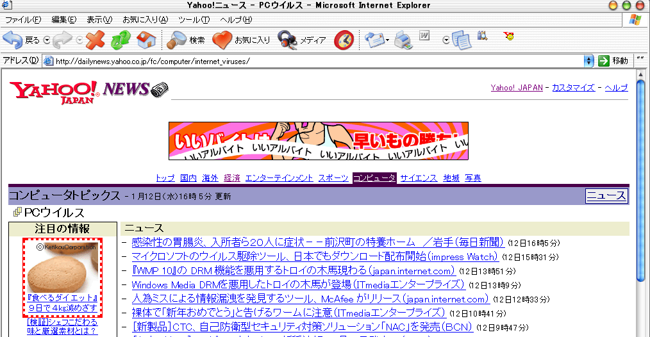Open dropdown arrow before Discuss icon

[446, 40]
